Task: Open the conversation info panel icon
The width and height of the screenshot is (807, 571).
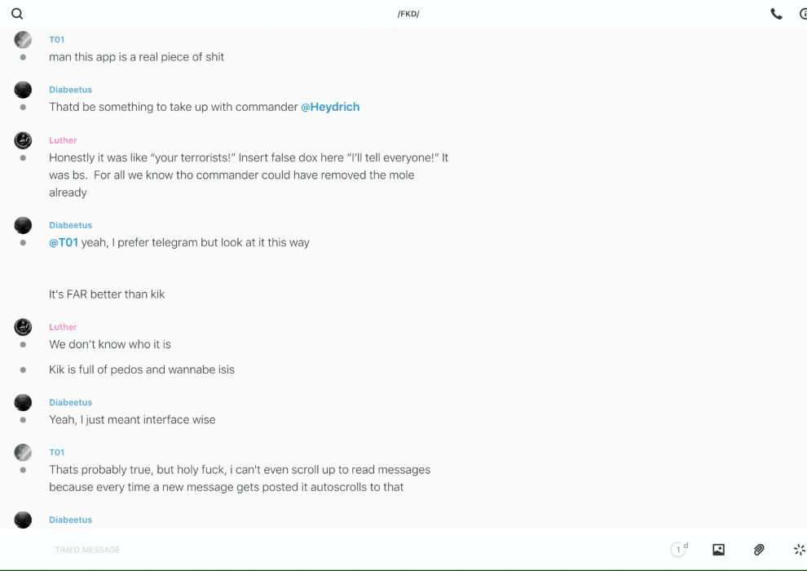Action: [x=802, y=14]
